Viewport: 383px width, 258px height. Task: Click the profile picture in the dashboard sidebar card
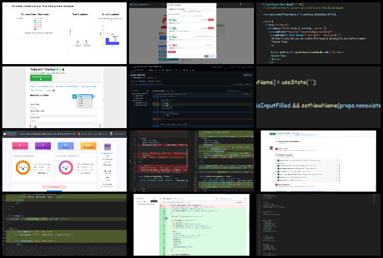tap(107, 147)
